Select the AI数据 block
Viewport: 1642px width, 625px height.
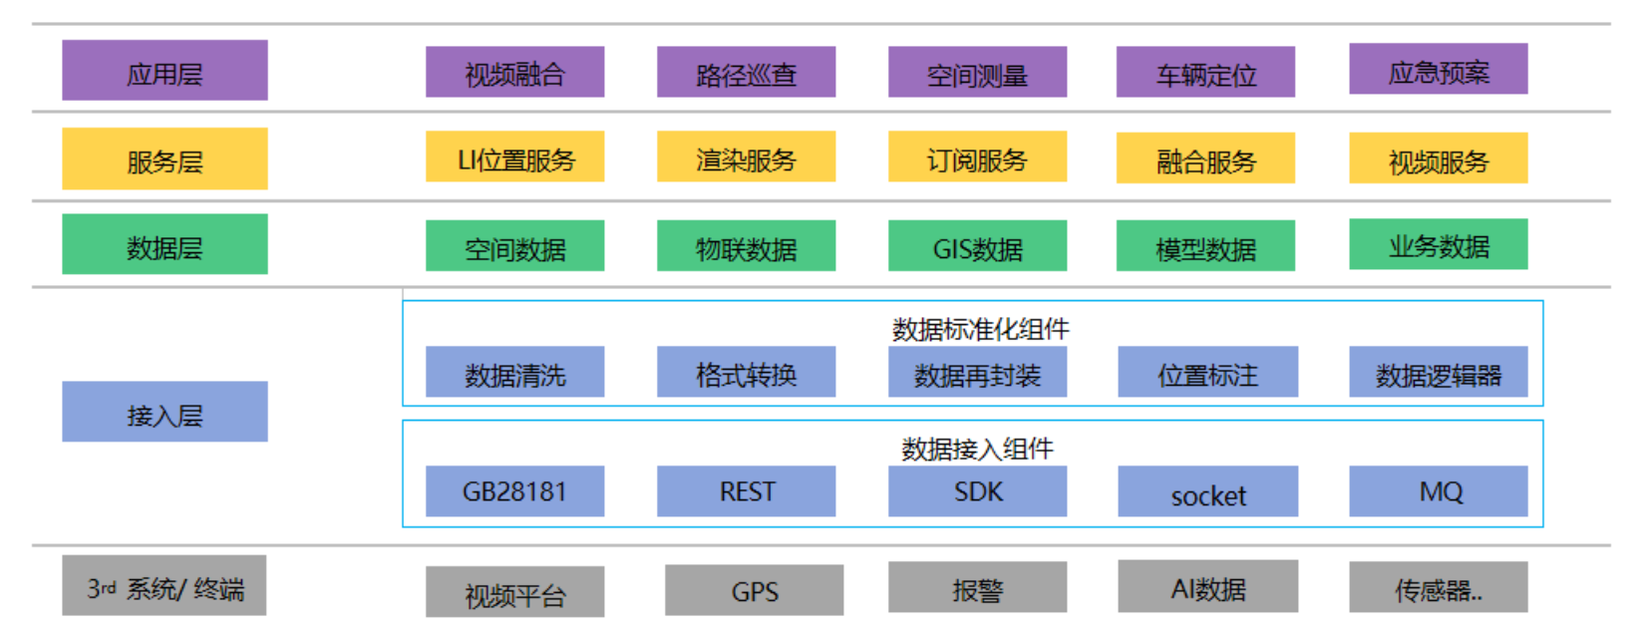point(1207,586)
